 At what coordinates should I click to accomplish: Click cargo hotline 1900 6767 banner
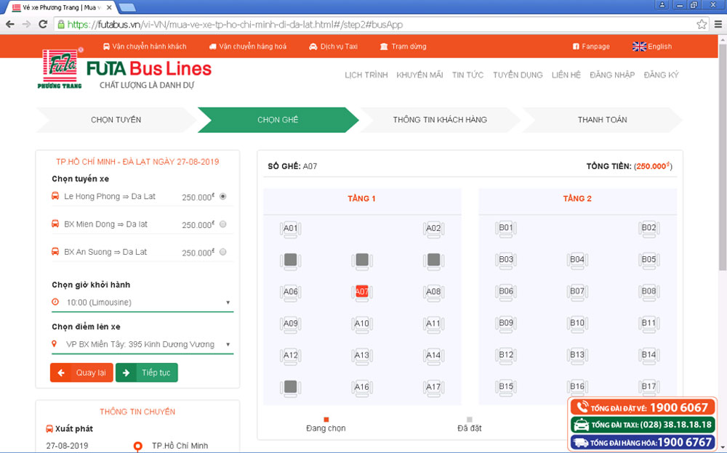643,442
